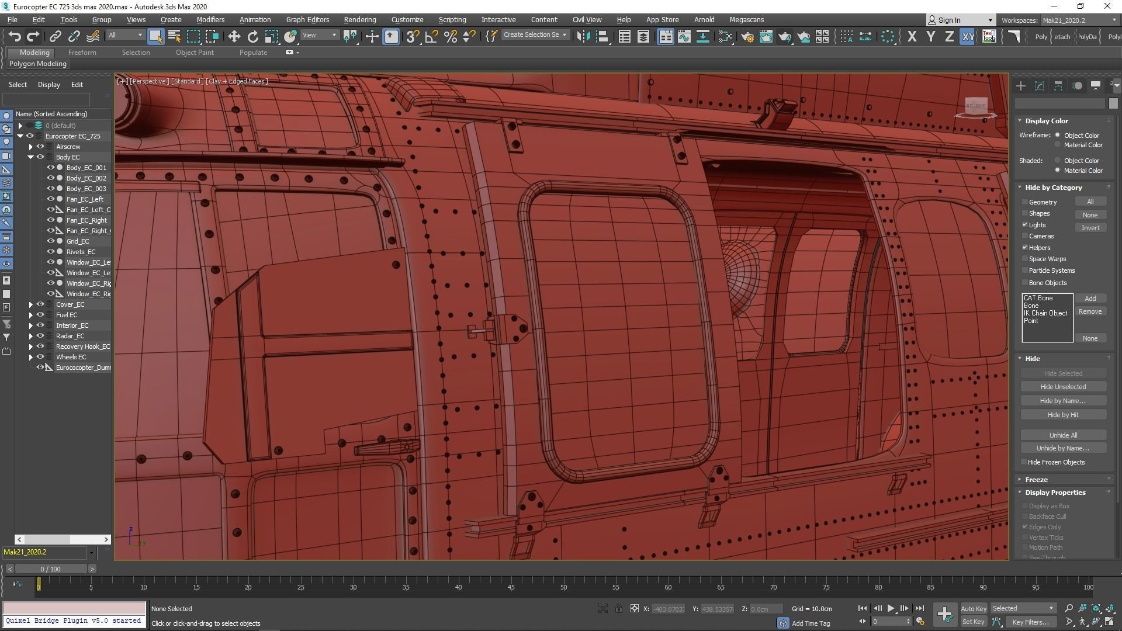1122x631 pixels.
Task: Select Shaded Object Color radio button
Action: [x=1057, y=160]
